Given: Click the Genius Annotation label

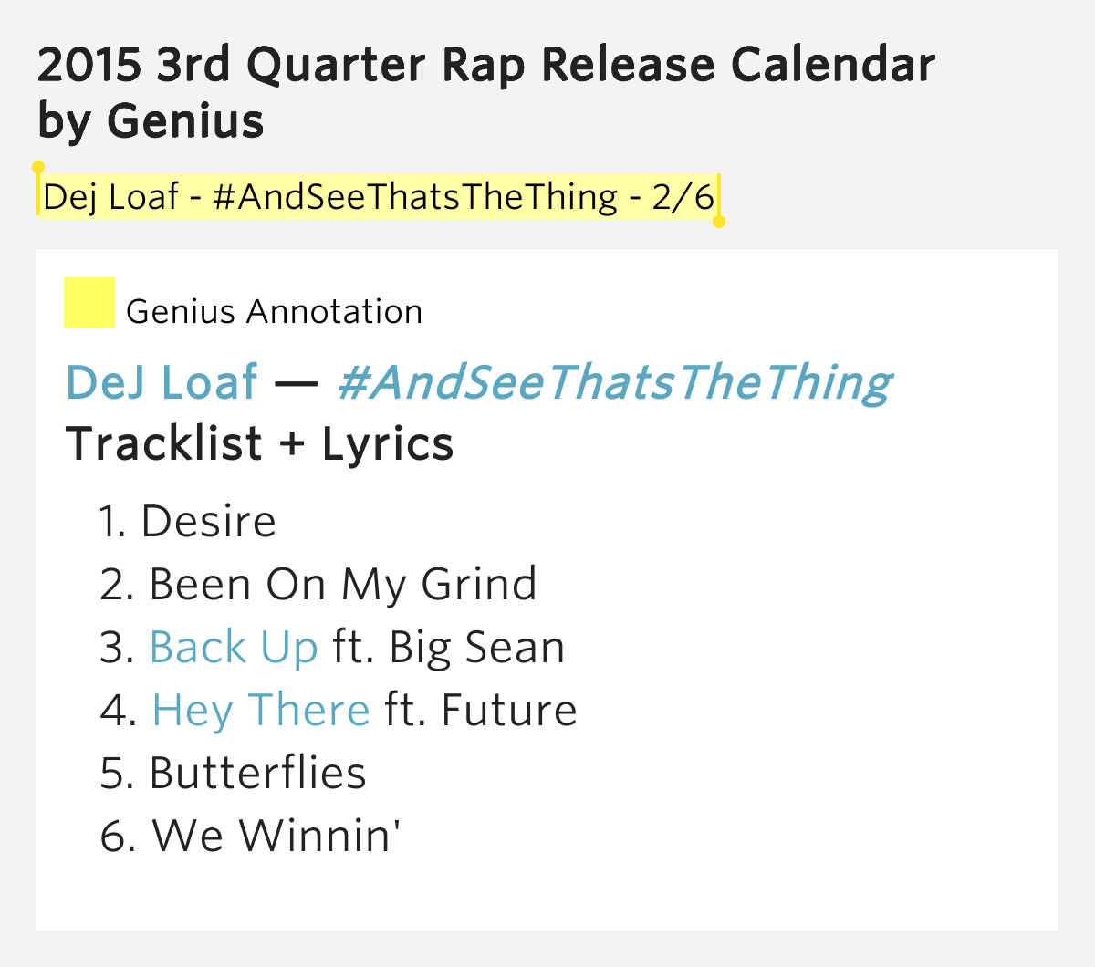Looking at the screenshot, I should pyautogui.click(x=275, y=312).
